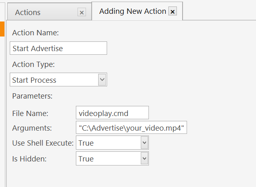
Task: Click the Is Hidden True value
Action: 108,159
